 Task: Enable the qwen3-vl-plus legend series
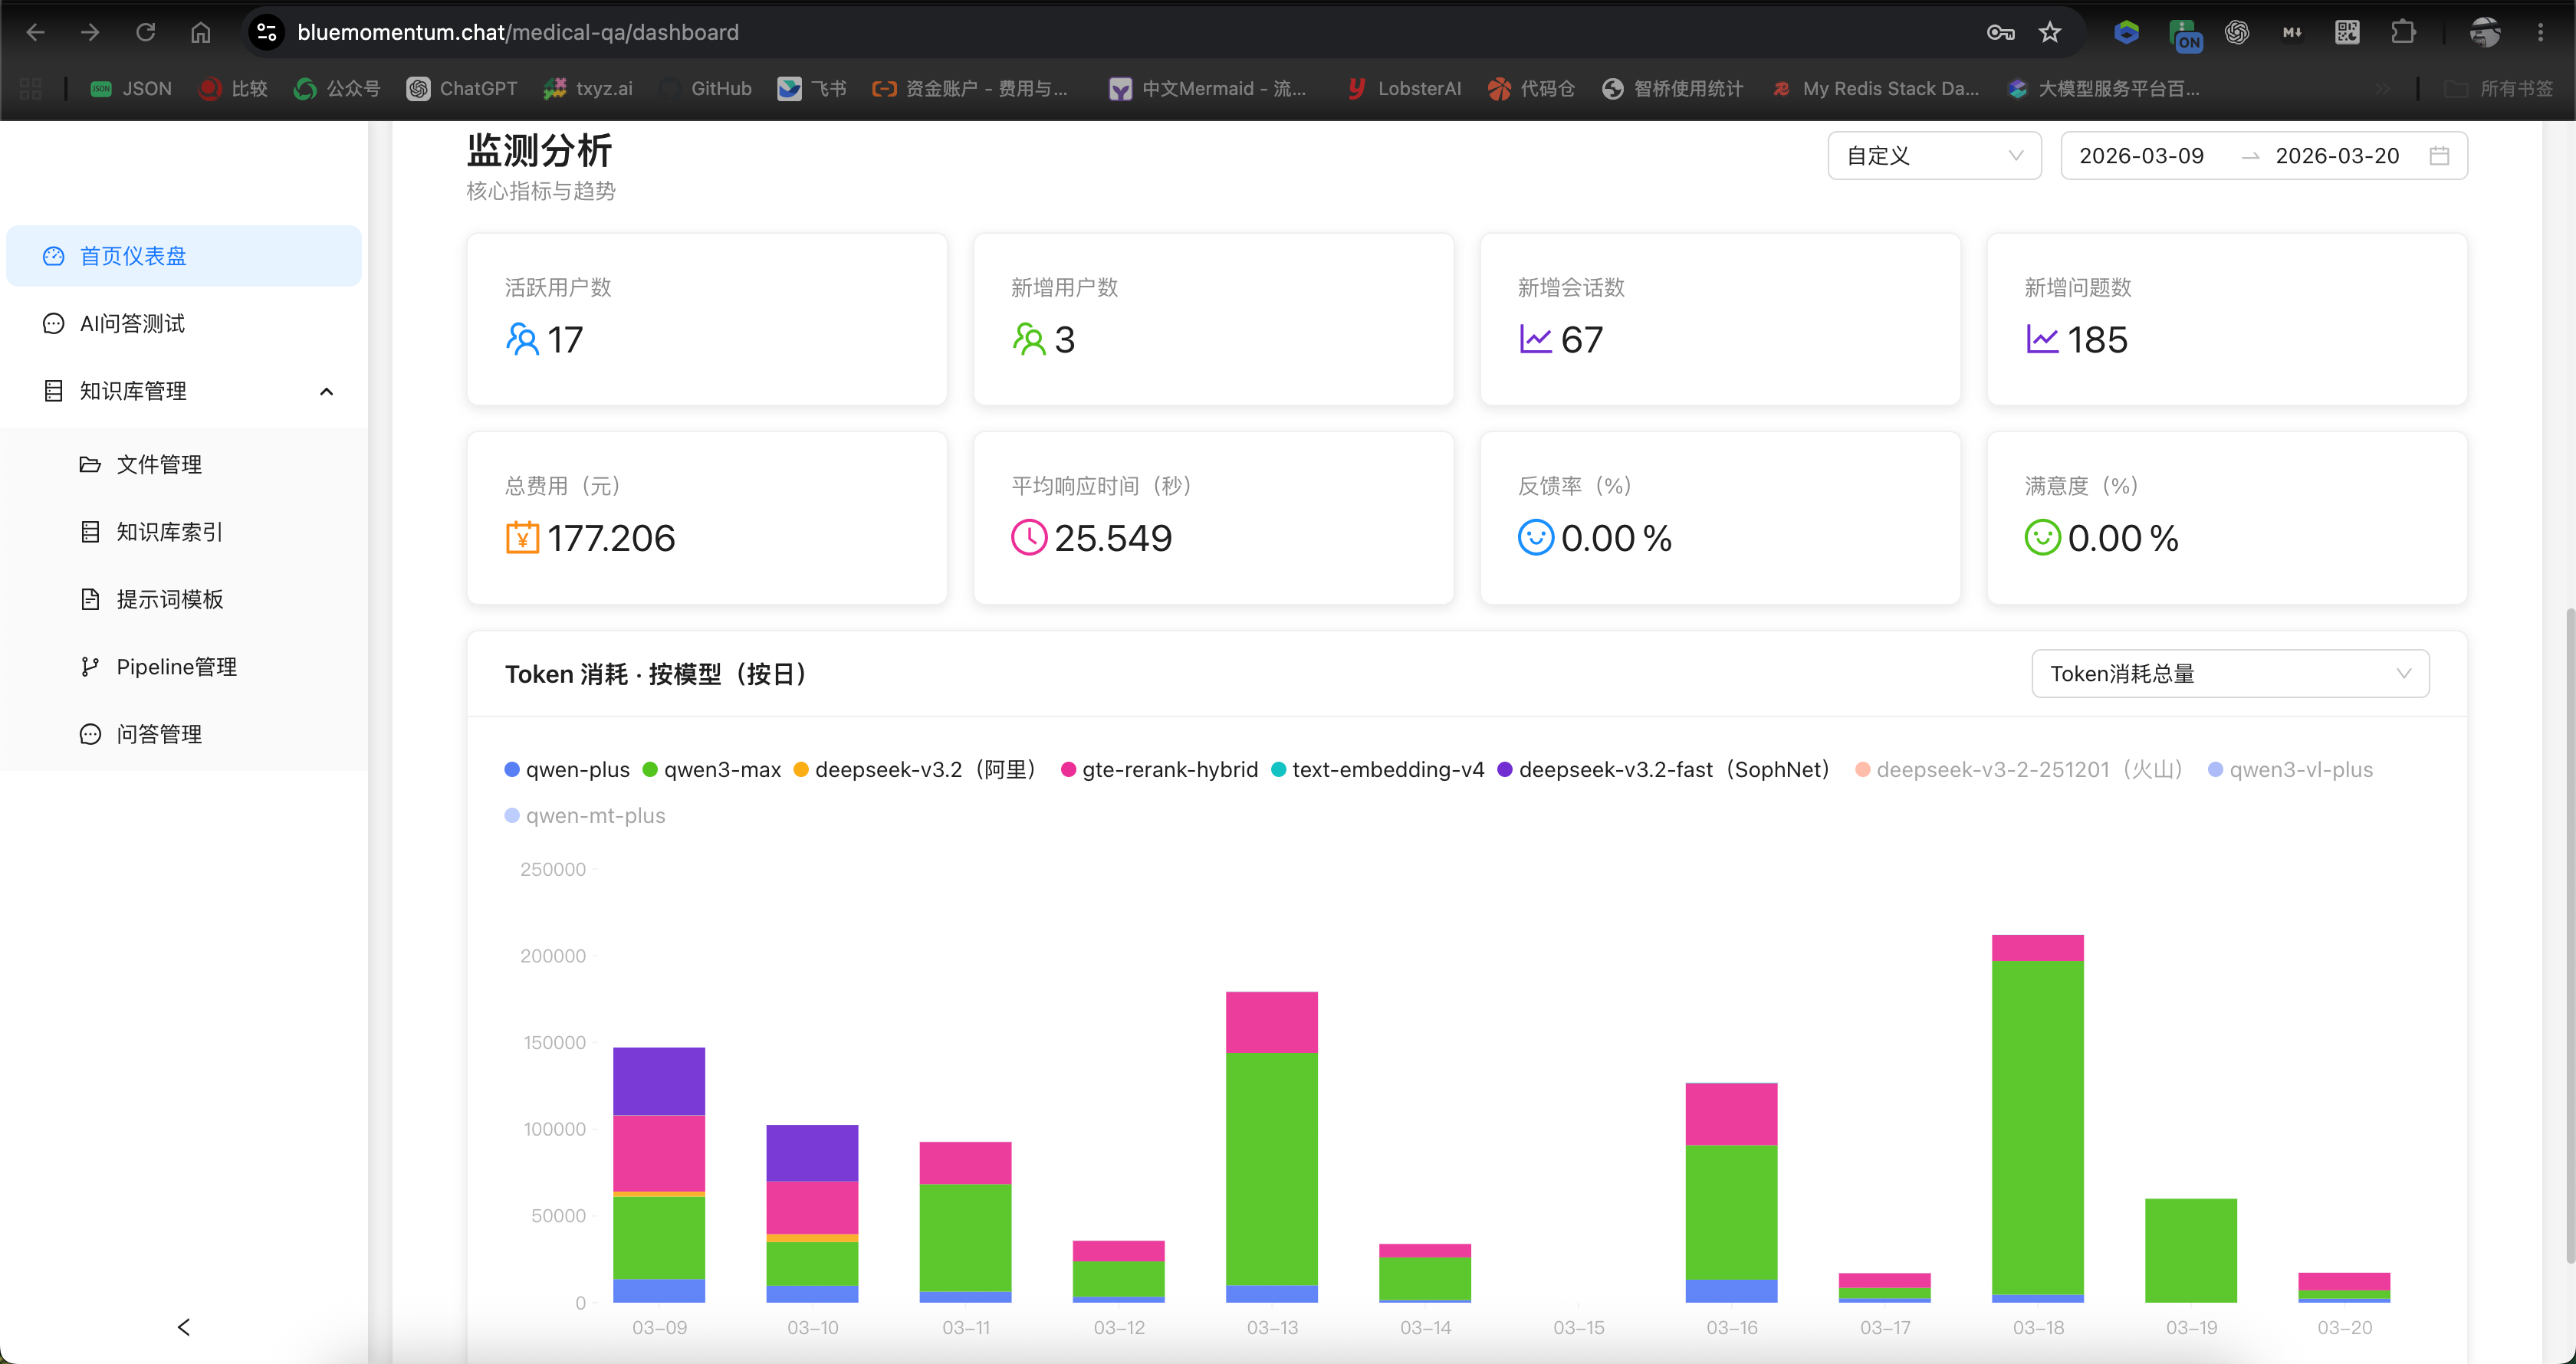2290,769
